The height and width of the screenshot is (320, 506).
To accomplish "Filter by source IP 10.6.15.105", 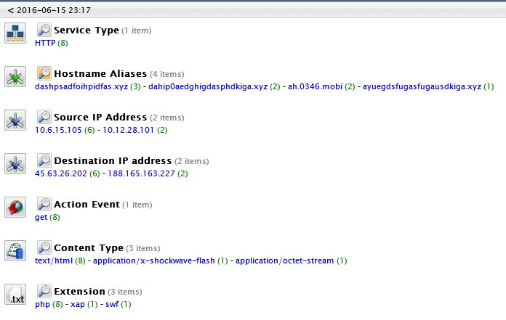I will pyautogui.click(x=58, y=130).
